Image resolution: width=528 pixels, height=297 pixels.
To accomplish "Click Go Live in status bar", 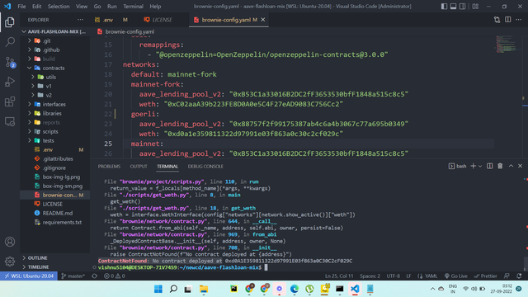I will click(x=456, y=276).
